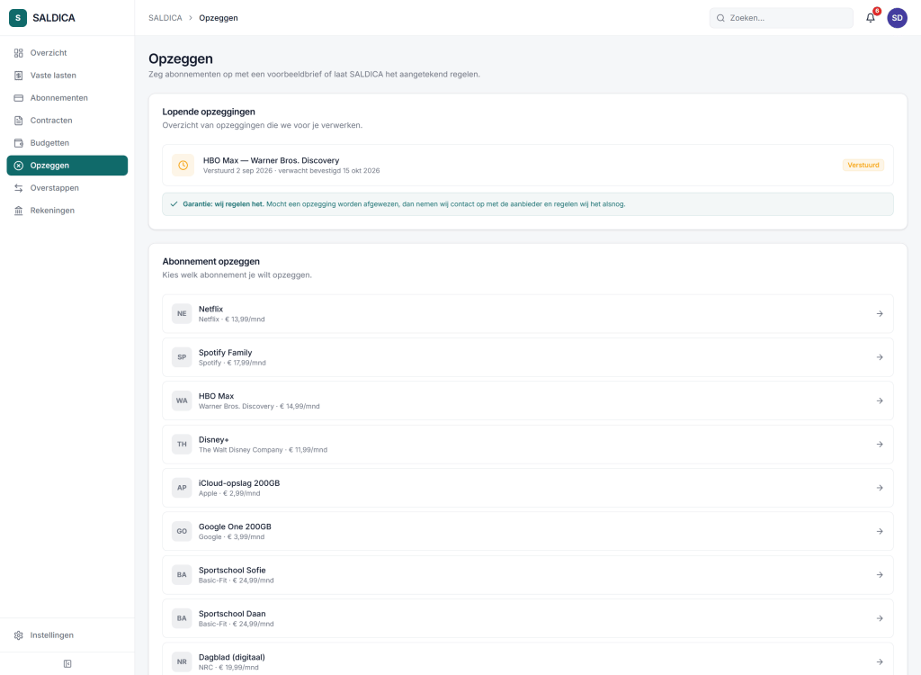The height and width of the screenshot is (675, 921).
Task: Click 'The Walt Disney Company · € 11,99/mnd' text
Action: pyautogui.click(x=264, y=450)
